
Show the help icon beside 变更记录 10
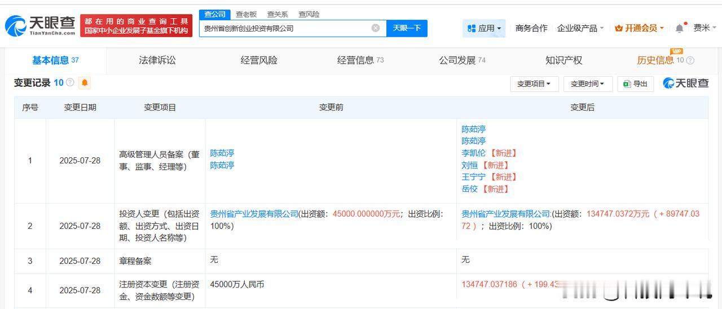click(x=70, y=83)
